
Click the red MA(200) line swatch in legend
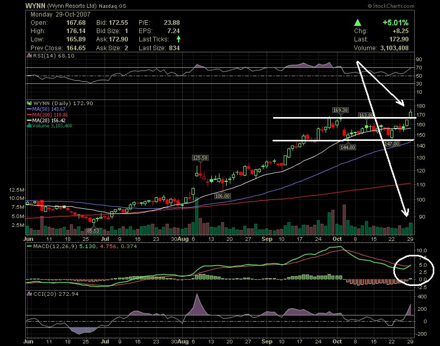click(29, 114)
